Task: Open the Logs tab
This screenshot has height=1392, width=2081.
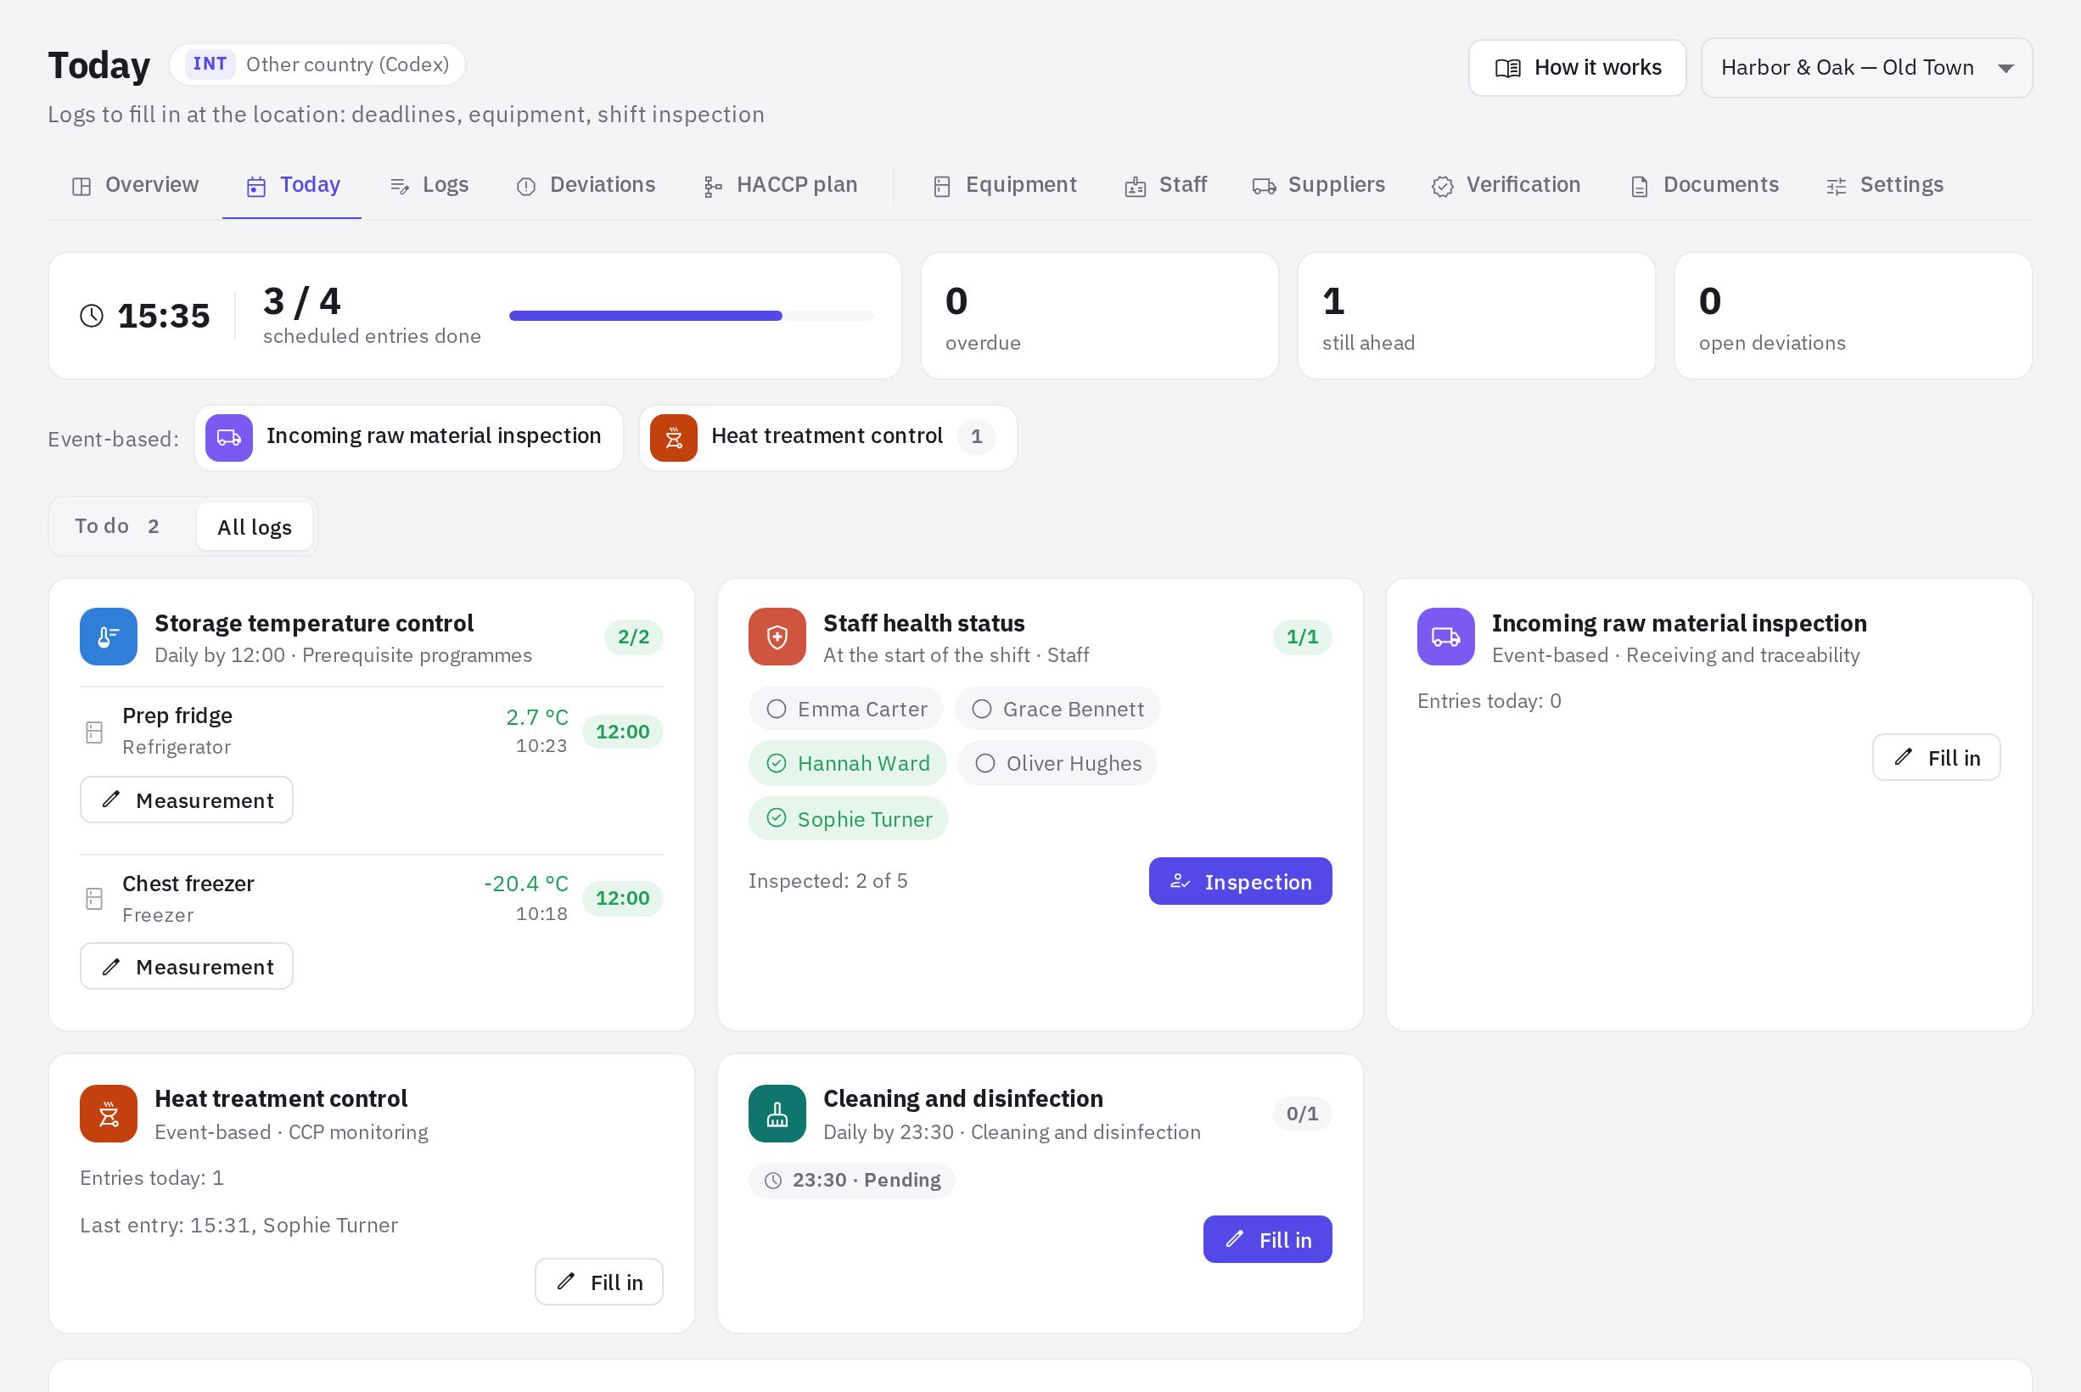Action: 429,185
